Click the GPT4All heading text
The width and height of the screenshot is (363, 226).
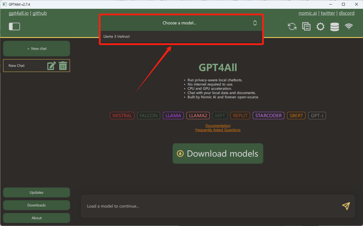coord(218,67)
